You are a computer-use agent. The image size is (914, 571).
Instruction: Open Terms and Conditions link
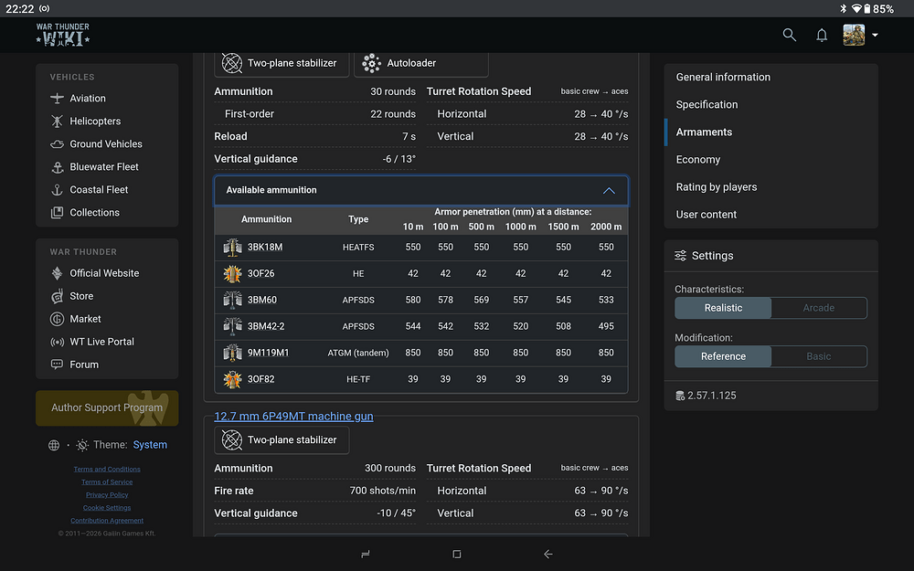(x=107, y=469)
